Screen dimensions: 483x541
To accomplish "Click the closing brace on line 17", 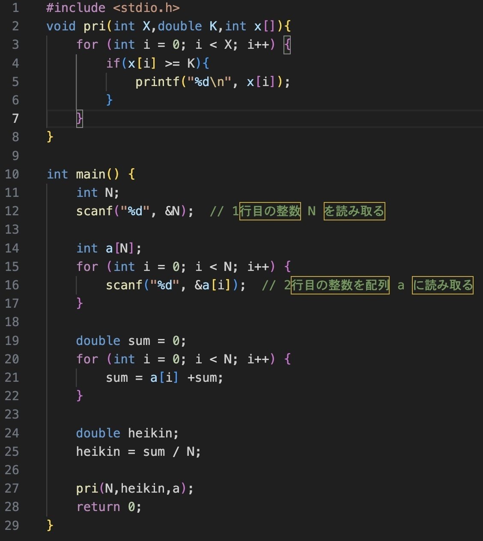I will (80, 303).
